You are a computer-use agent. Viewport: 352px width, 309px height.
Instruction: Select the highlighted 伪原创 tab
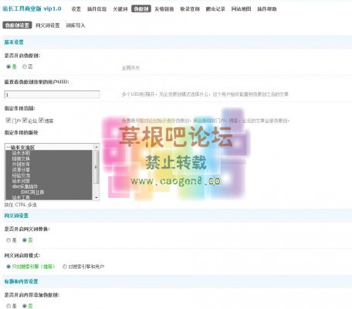click(141, 8)
